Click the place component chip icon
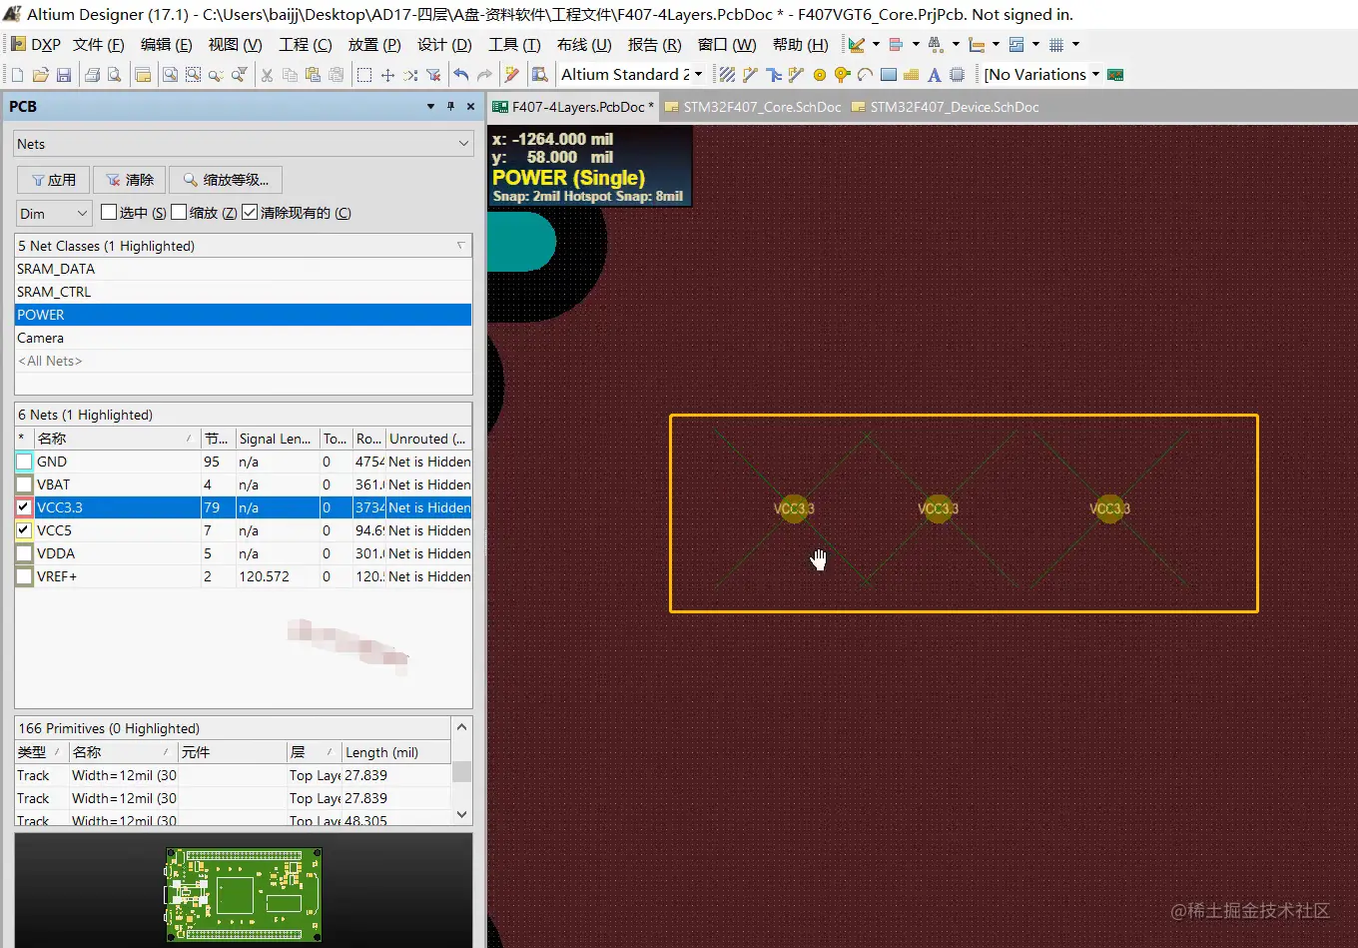The width and height of the screenshot is (1358, 948). (x=957, y=75)
